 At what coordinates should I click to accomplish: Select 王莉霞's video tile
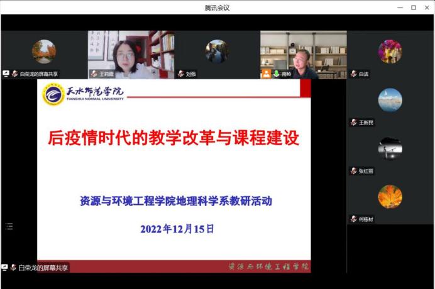(130, 53)
